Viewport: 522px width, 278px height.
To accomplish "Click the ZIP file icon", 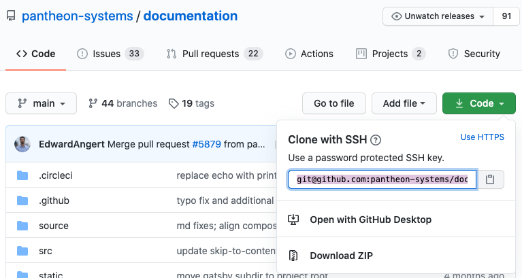I will click(x=293, y=256).
